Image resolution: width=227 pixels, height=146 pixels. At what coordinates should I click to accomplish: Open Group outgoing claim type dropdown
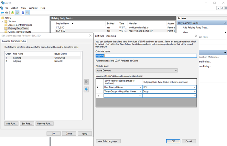[x=195, y=92]
